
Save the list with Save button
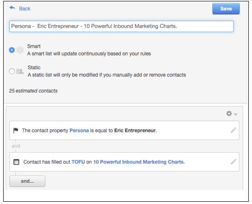[226, 9]
